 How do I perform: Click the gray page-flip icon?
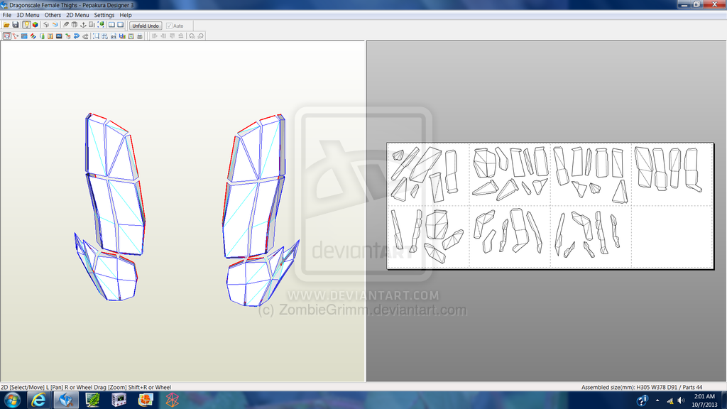point(92,25)
